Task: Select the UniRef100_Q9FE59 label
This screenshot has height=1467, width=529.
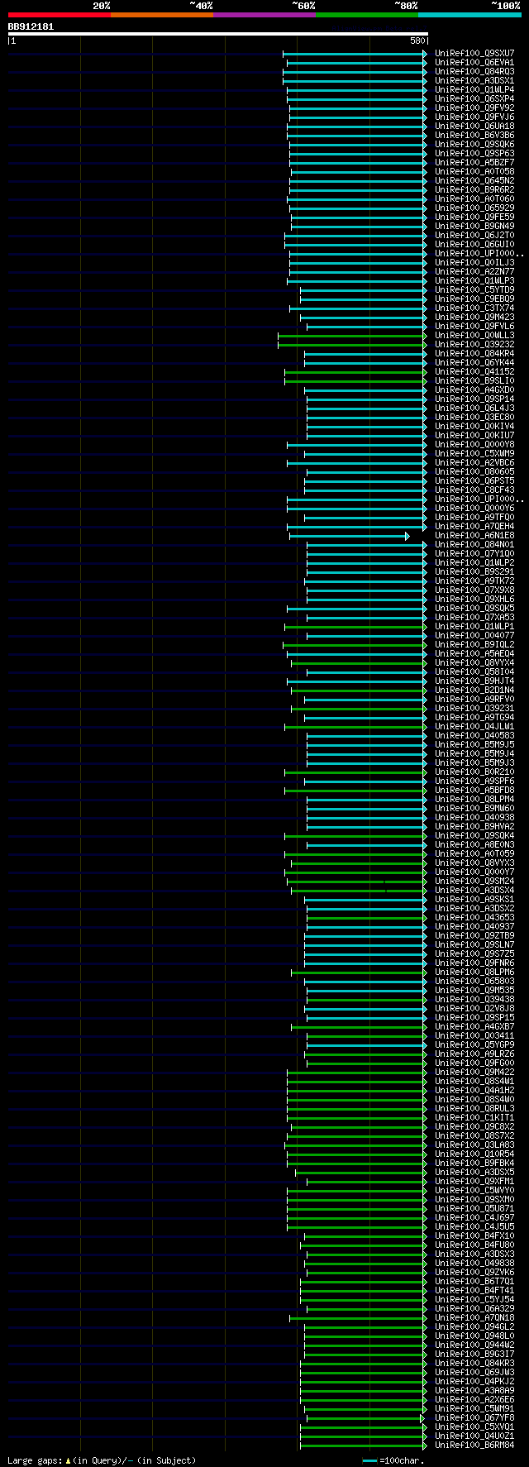Action: pos(474,217)
